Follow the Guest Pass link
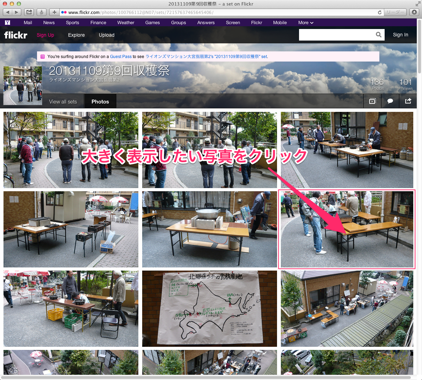This screenshot has height=380, width=422. coord(121,57)
